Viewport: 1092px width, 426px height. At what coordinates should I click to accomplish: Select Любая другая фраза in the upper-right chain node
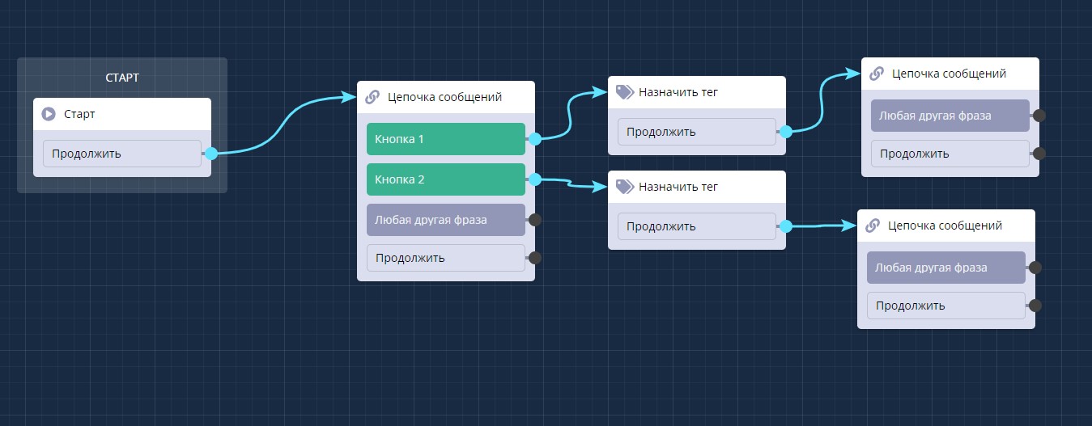[950, 116]
